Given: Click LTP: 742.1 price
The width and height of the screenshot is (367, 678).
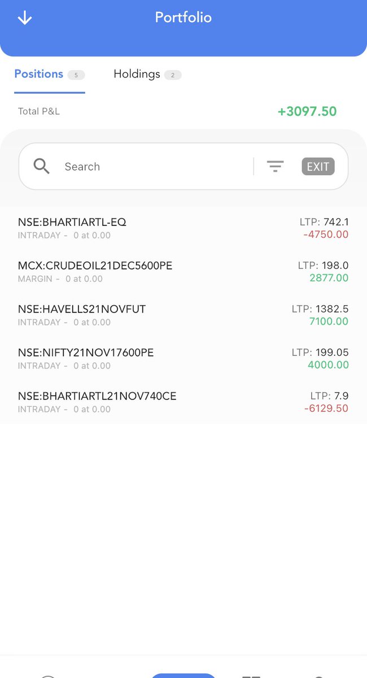Looking at the screenshot, I should [x=324, y=222].
